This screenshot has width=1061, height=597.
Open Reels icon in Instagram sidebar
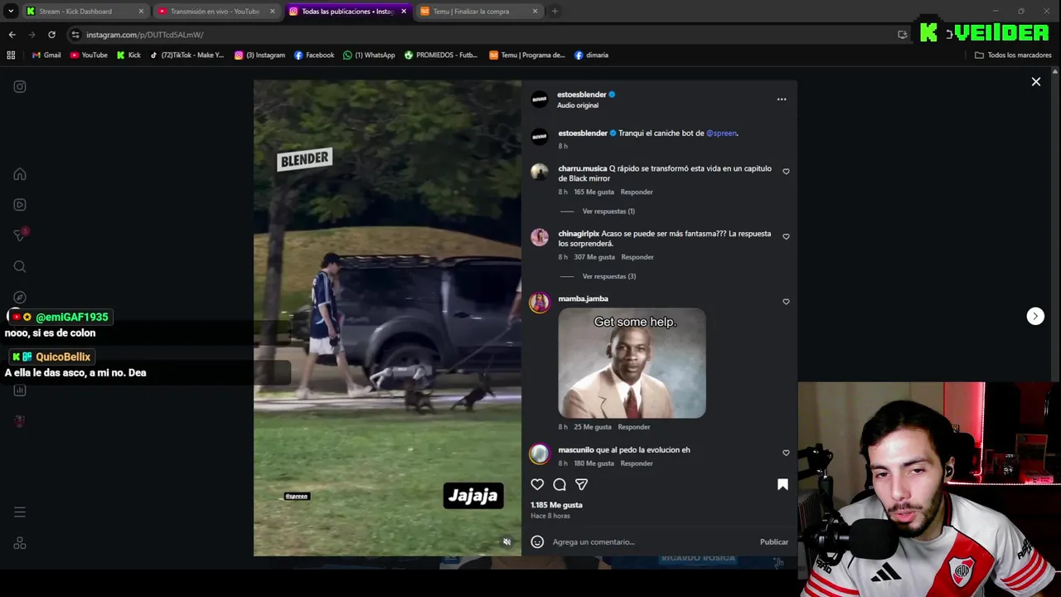coord(20,205)
